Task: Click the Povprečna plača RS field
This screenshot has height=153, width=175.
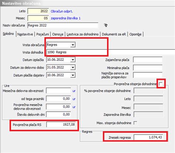Action: click(61, 125)
